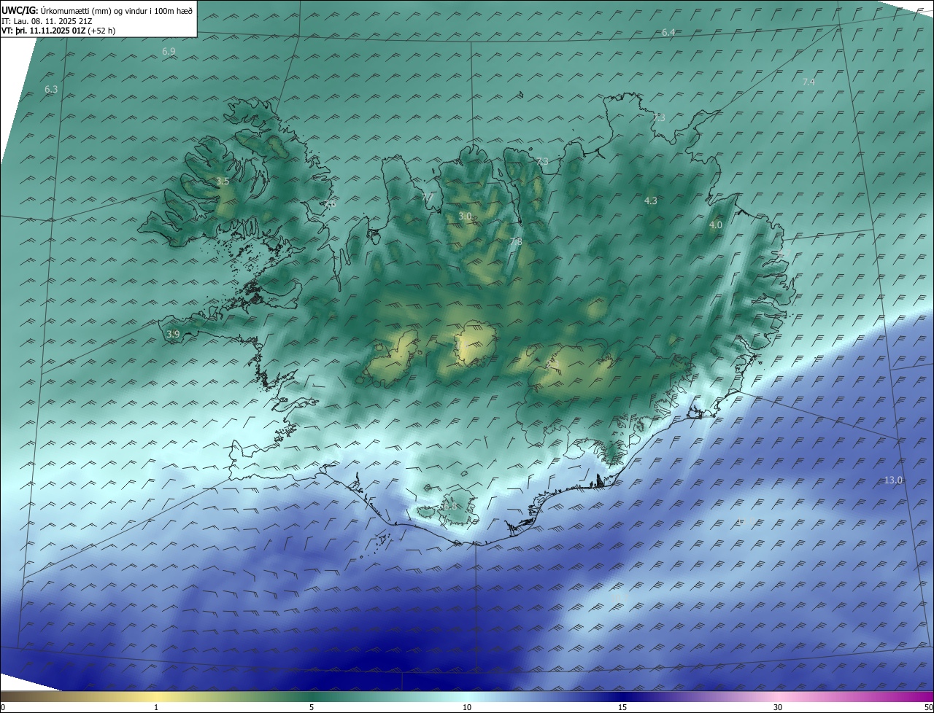This screenshot has width=934, height=713.
Task: Click the 4.0 value label on the map
Action: pos(716,225)
